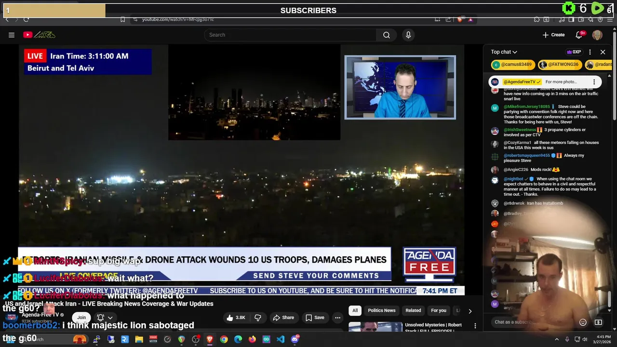Open Visual Studio Code from taskbar
The width and height of the screenshot is (617, 347).
tap(281, 339)
